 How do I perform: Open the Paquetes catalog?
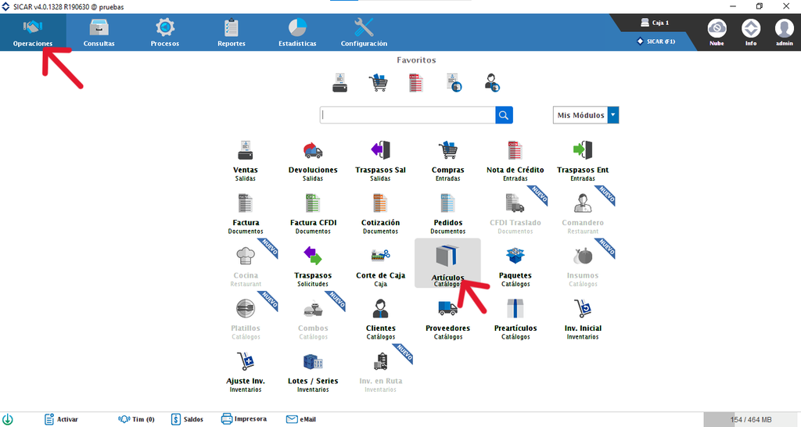coord(515,266)
